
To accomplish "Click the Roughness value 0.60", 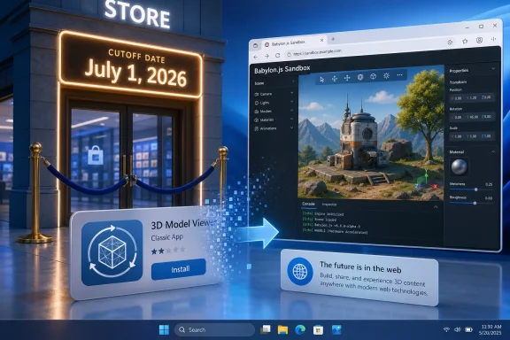I will coord(489,197).
